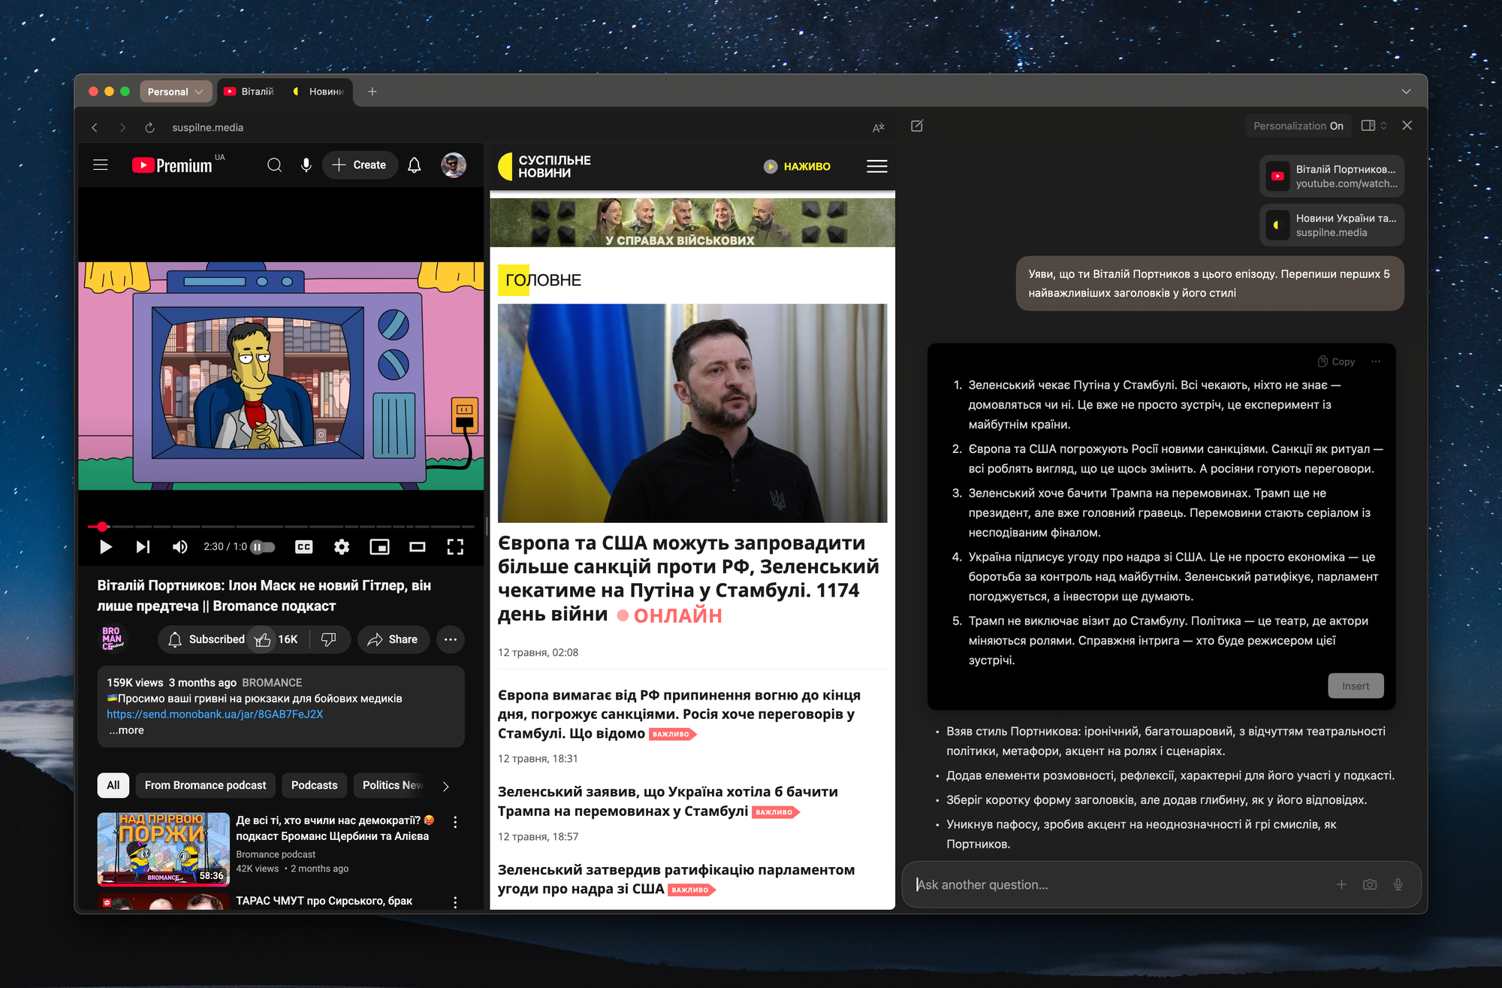Select the From Bromance podcast chip
The height and width of the screenshot is (988, 1502).
205,785
